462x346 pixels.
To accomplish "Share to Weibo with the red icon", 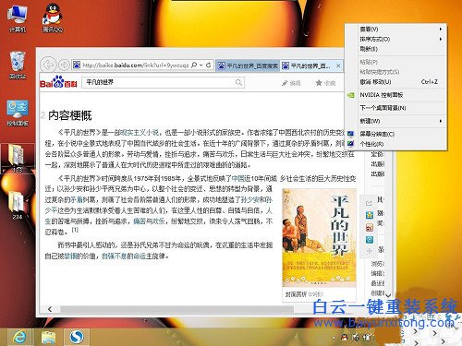I will (370, 227).
